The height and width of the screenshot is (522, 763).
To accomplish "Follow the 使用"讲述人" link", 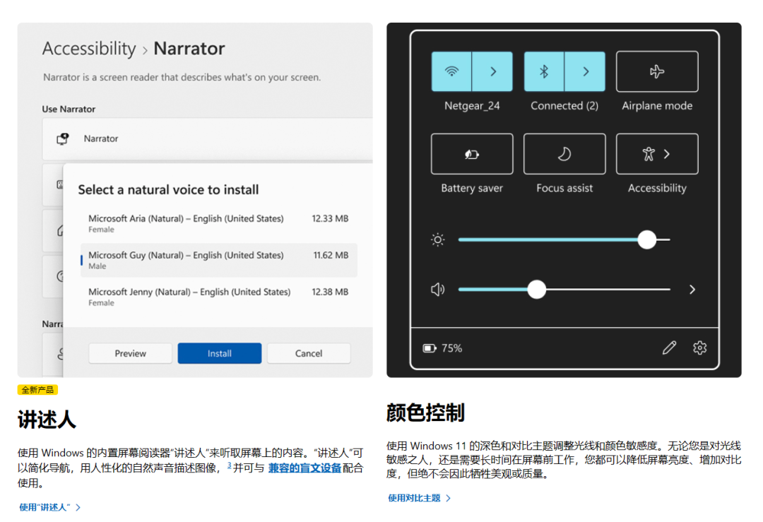I will pos(50,507).
